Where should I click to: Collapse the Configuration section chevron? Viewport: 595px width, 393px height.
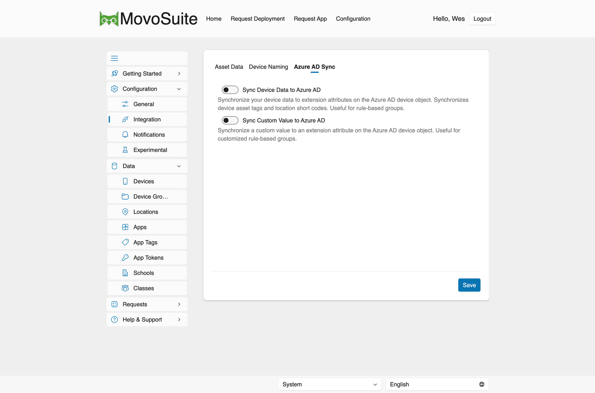click(179, 89)
